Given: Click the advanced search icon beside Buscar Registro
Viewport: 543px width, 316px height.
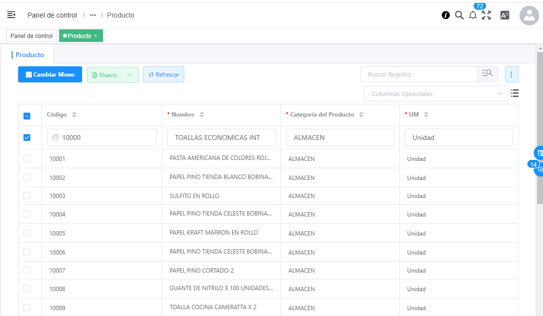Looking at the screenshot, I should pos(487,74).
